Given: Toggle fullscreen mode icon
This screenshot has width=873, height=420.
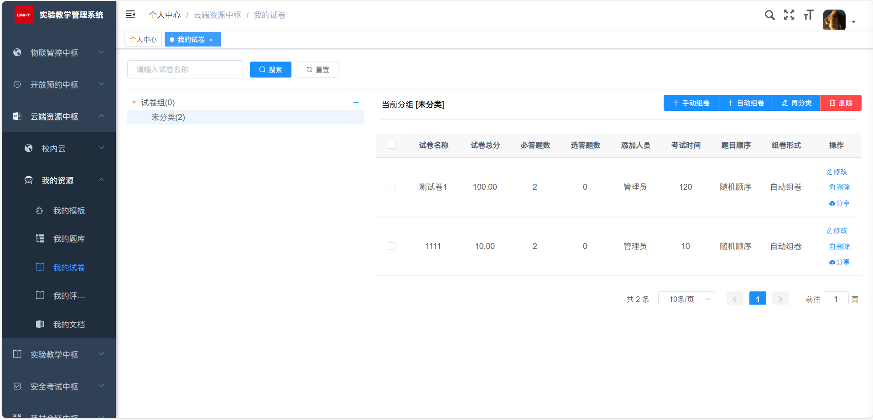Looking at the screenshot, I should 789,15.
